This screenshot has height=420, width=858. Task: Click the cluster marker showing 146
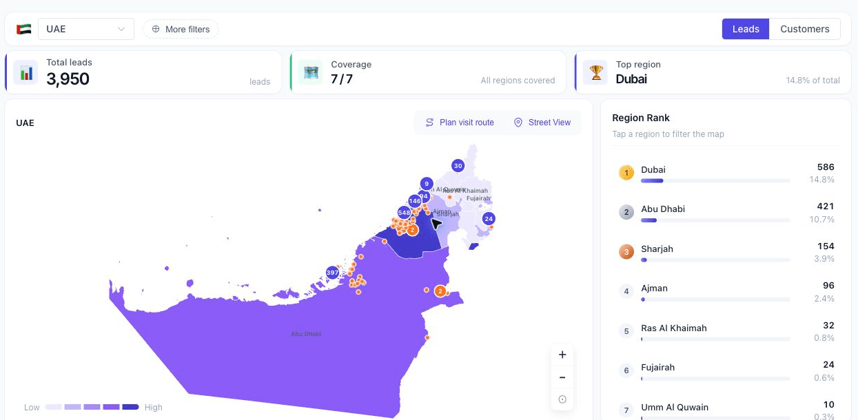tap(415, 201)
